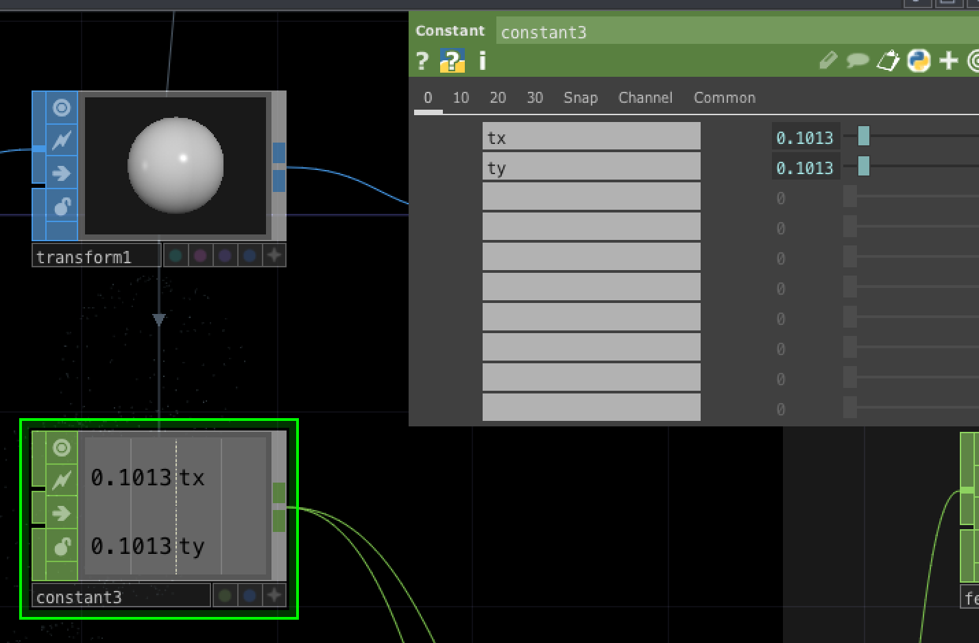This screenshot has height=643, width=979.
Task: Open the comment speech bubble icon
Action: [858, 61]
